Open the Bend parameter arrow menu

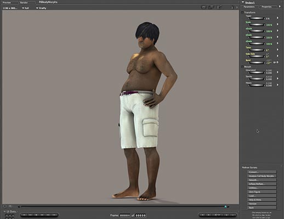pos(277,63)
